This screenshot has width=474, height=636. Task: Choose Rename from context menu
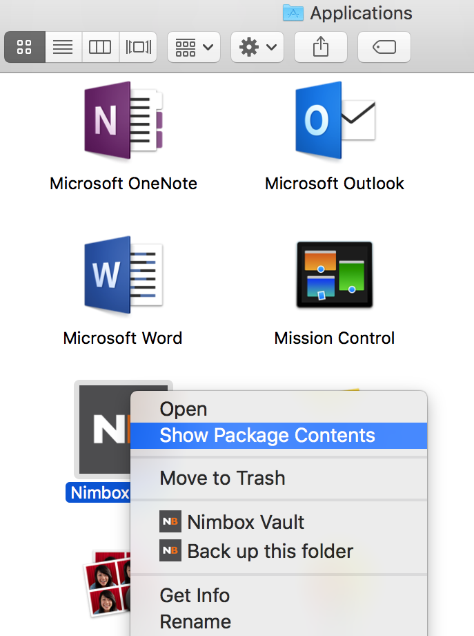tap(279, 621)
